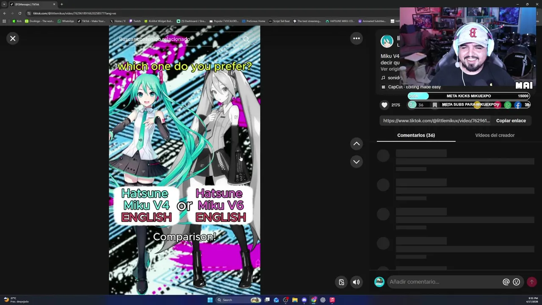Share the video to WhatsApp
This screenshot has width=542, height=305.
(x=508, y=105)
